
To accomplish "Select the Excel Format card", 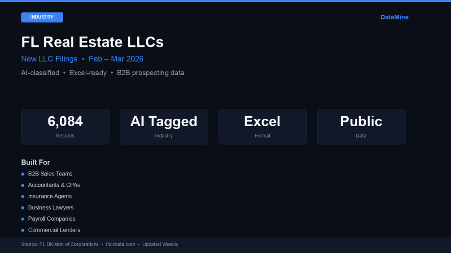I will click(263, 126).
